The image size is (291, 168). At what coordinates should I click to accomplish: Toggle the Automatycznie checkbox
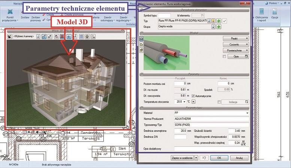[x=193, y=96]
